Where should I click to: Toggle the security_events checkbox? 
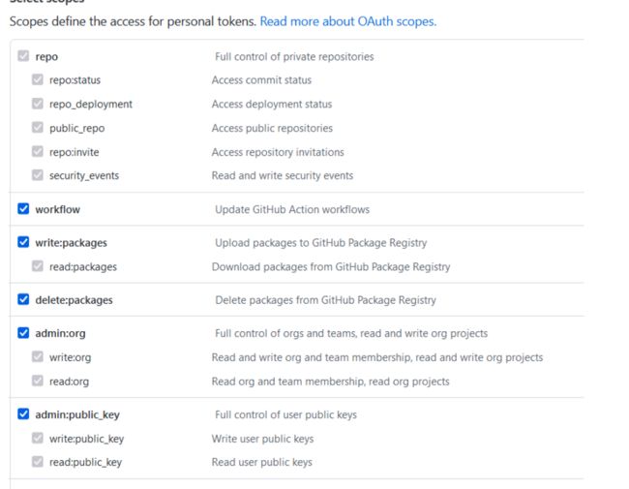pos(38,175)
